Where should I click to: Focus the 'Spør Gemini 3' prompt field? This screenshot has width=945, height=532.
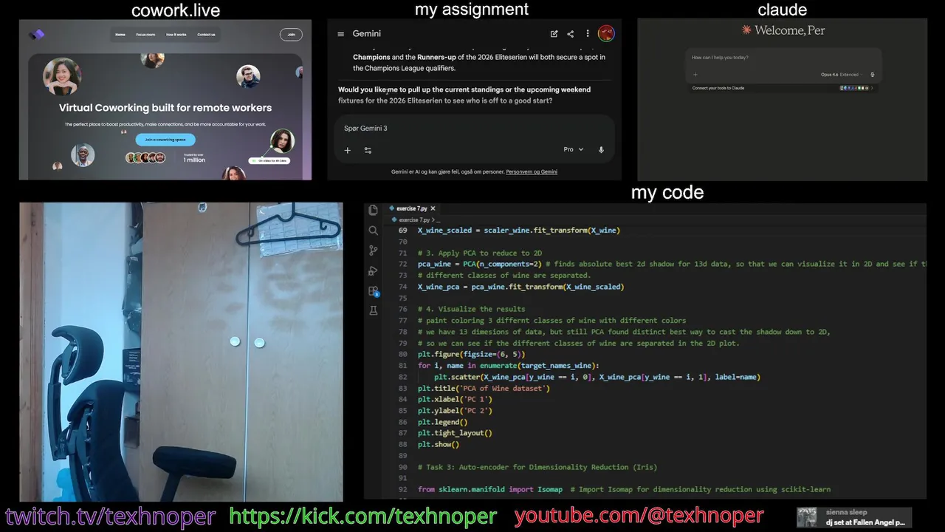coord(472,129)
